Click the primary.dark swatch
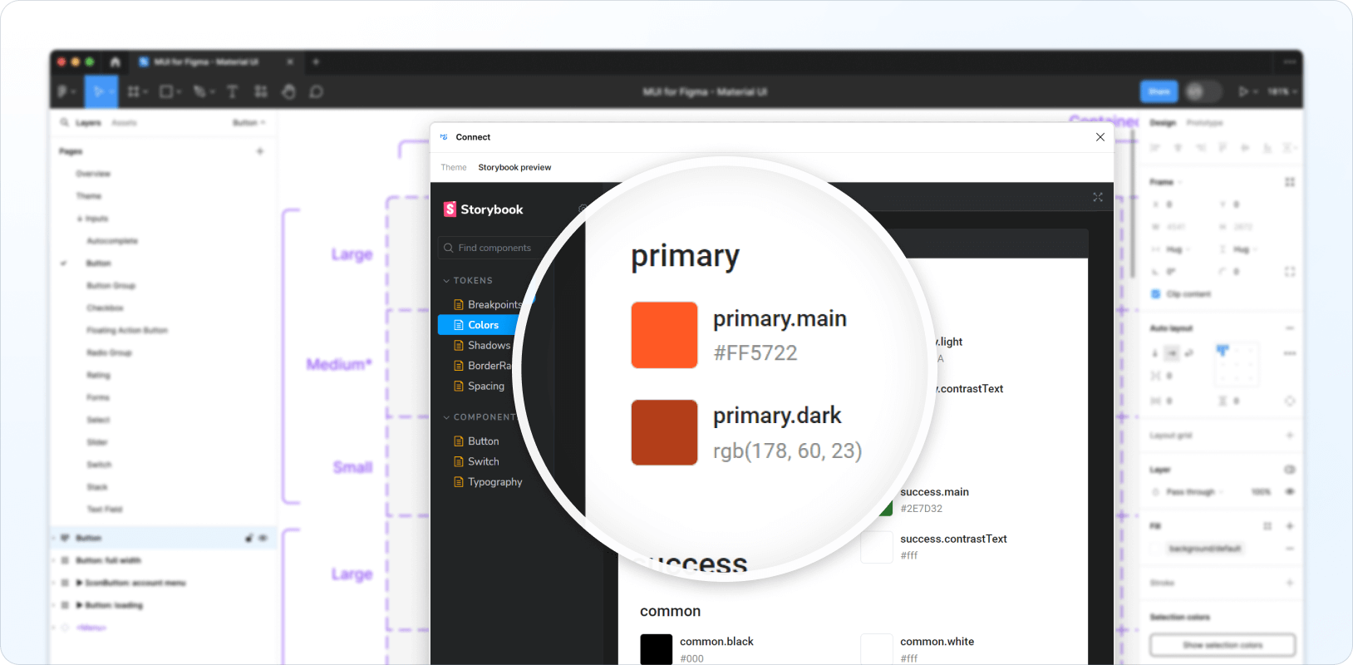Viewport: 1353px width, 665px height. coord(664,432)
